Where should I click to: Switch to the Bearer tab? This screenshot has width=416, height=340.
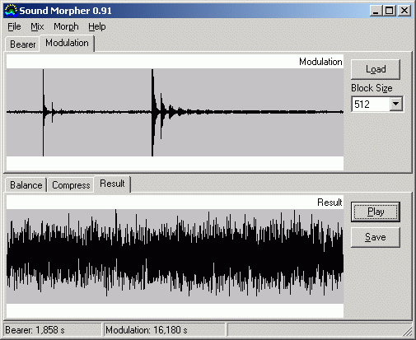(x=22, y=44)
